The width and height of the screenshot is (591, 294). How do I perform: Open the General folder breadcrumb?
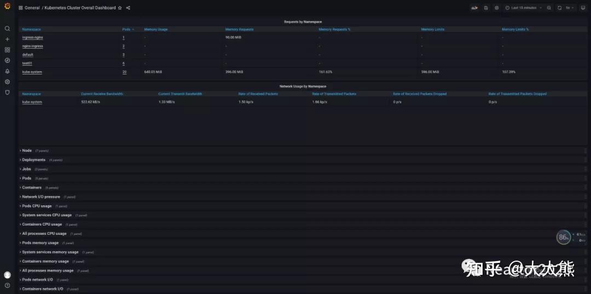tap(32, 8)
